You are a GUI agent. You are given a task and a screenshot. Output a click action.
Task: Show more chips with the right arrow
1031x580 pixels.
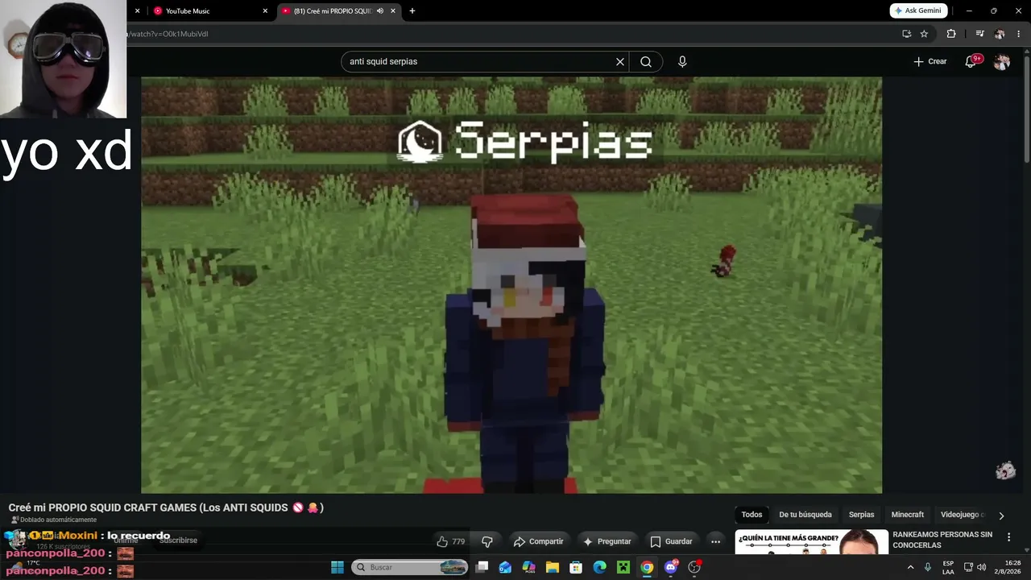[x=1001, y=516]
